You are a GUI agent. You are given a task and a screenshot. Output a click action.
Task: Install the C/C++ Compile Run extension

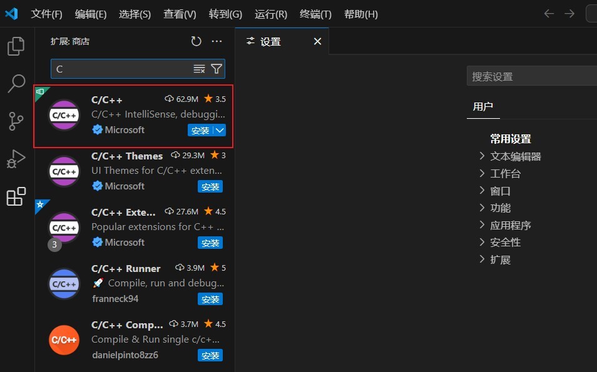click(x=210, y=356)
